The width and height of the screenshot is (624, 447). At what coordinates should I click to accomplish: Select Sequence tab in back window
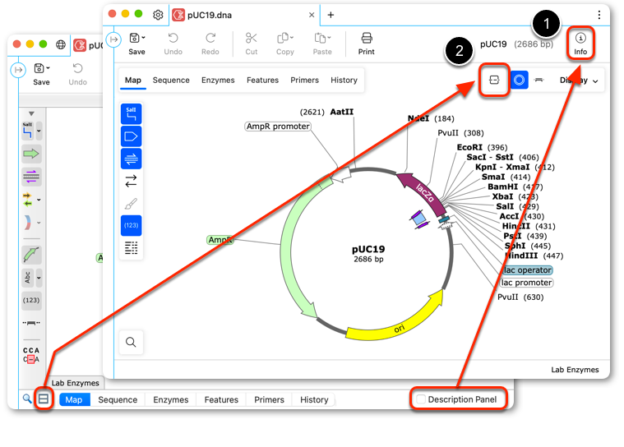point(118,399)
